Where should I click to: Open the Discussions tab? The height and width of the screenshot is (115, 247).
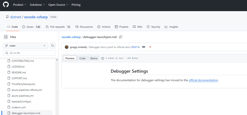(x=84, y=27)
